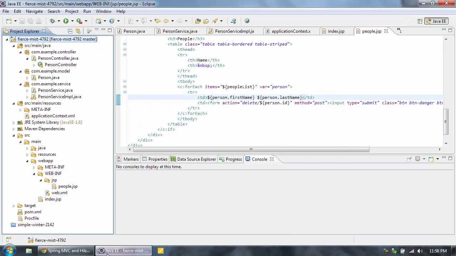
Task: Toggle fold marker beside table class line
Action: point(125,44)
